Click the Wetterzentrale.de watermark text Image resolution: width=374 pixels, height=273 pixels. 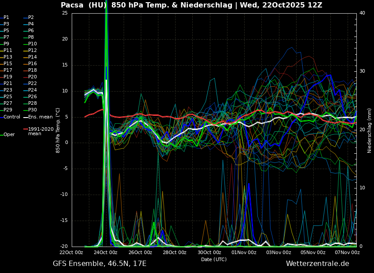pos(317,264)
